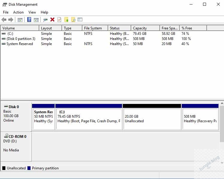
Task: Click the blue Primary partition legend swatch
Action: point(29,168)
